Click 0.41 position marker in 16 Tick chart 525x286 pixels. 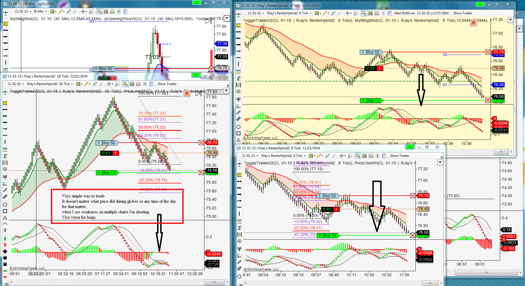tap(110, 153)
